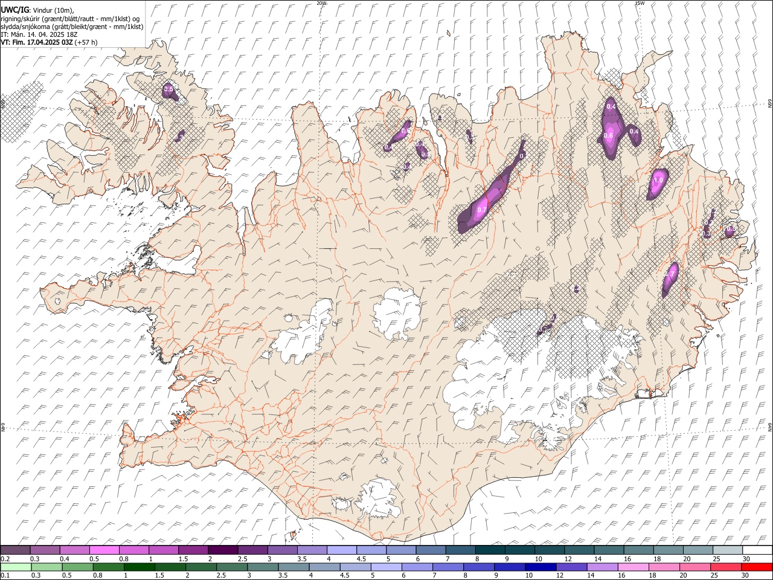
Task: Pick the upper legend white swatch at 30
Action: [x=757, y=550]
